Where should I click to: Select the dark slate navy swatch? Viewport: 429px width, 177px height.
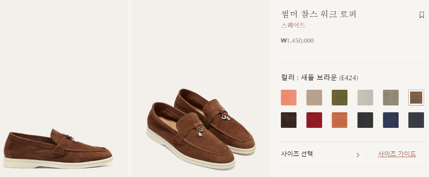click(416, 120)
